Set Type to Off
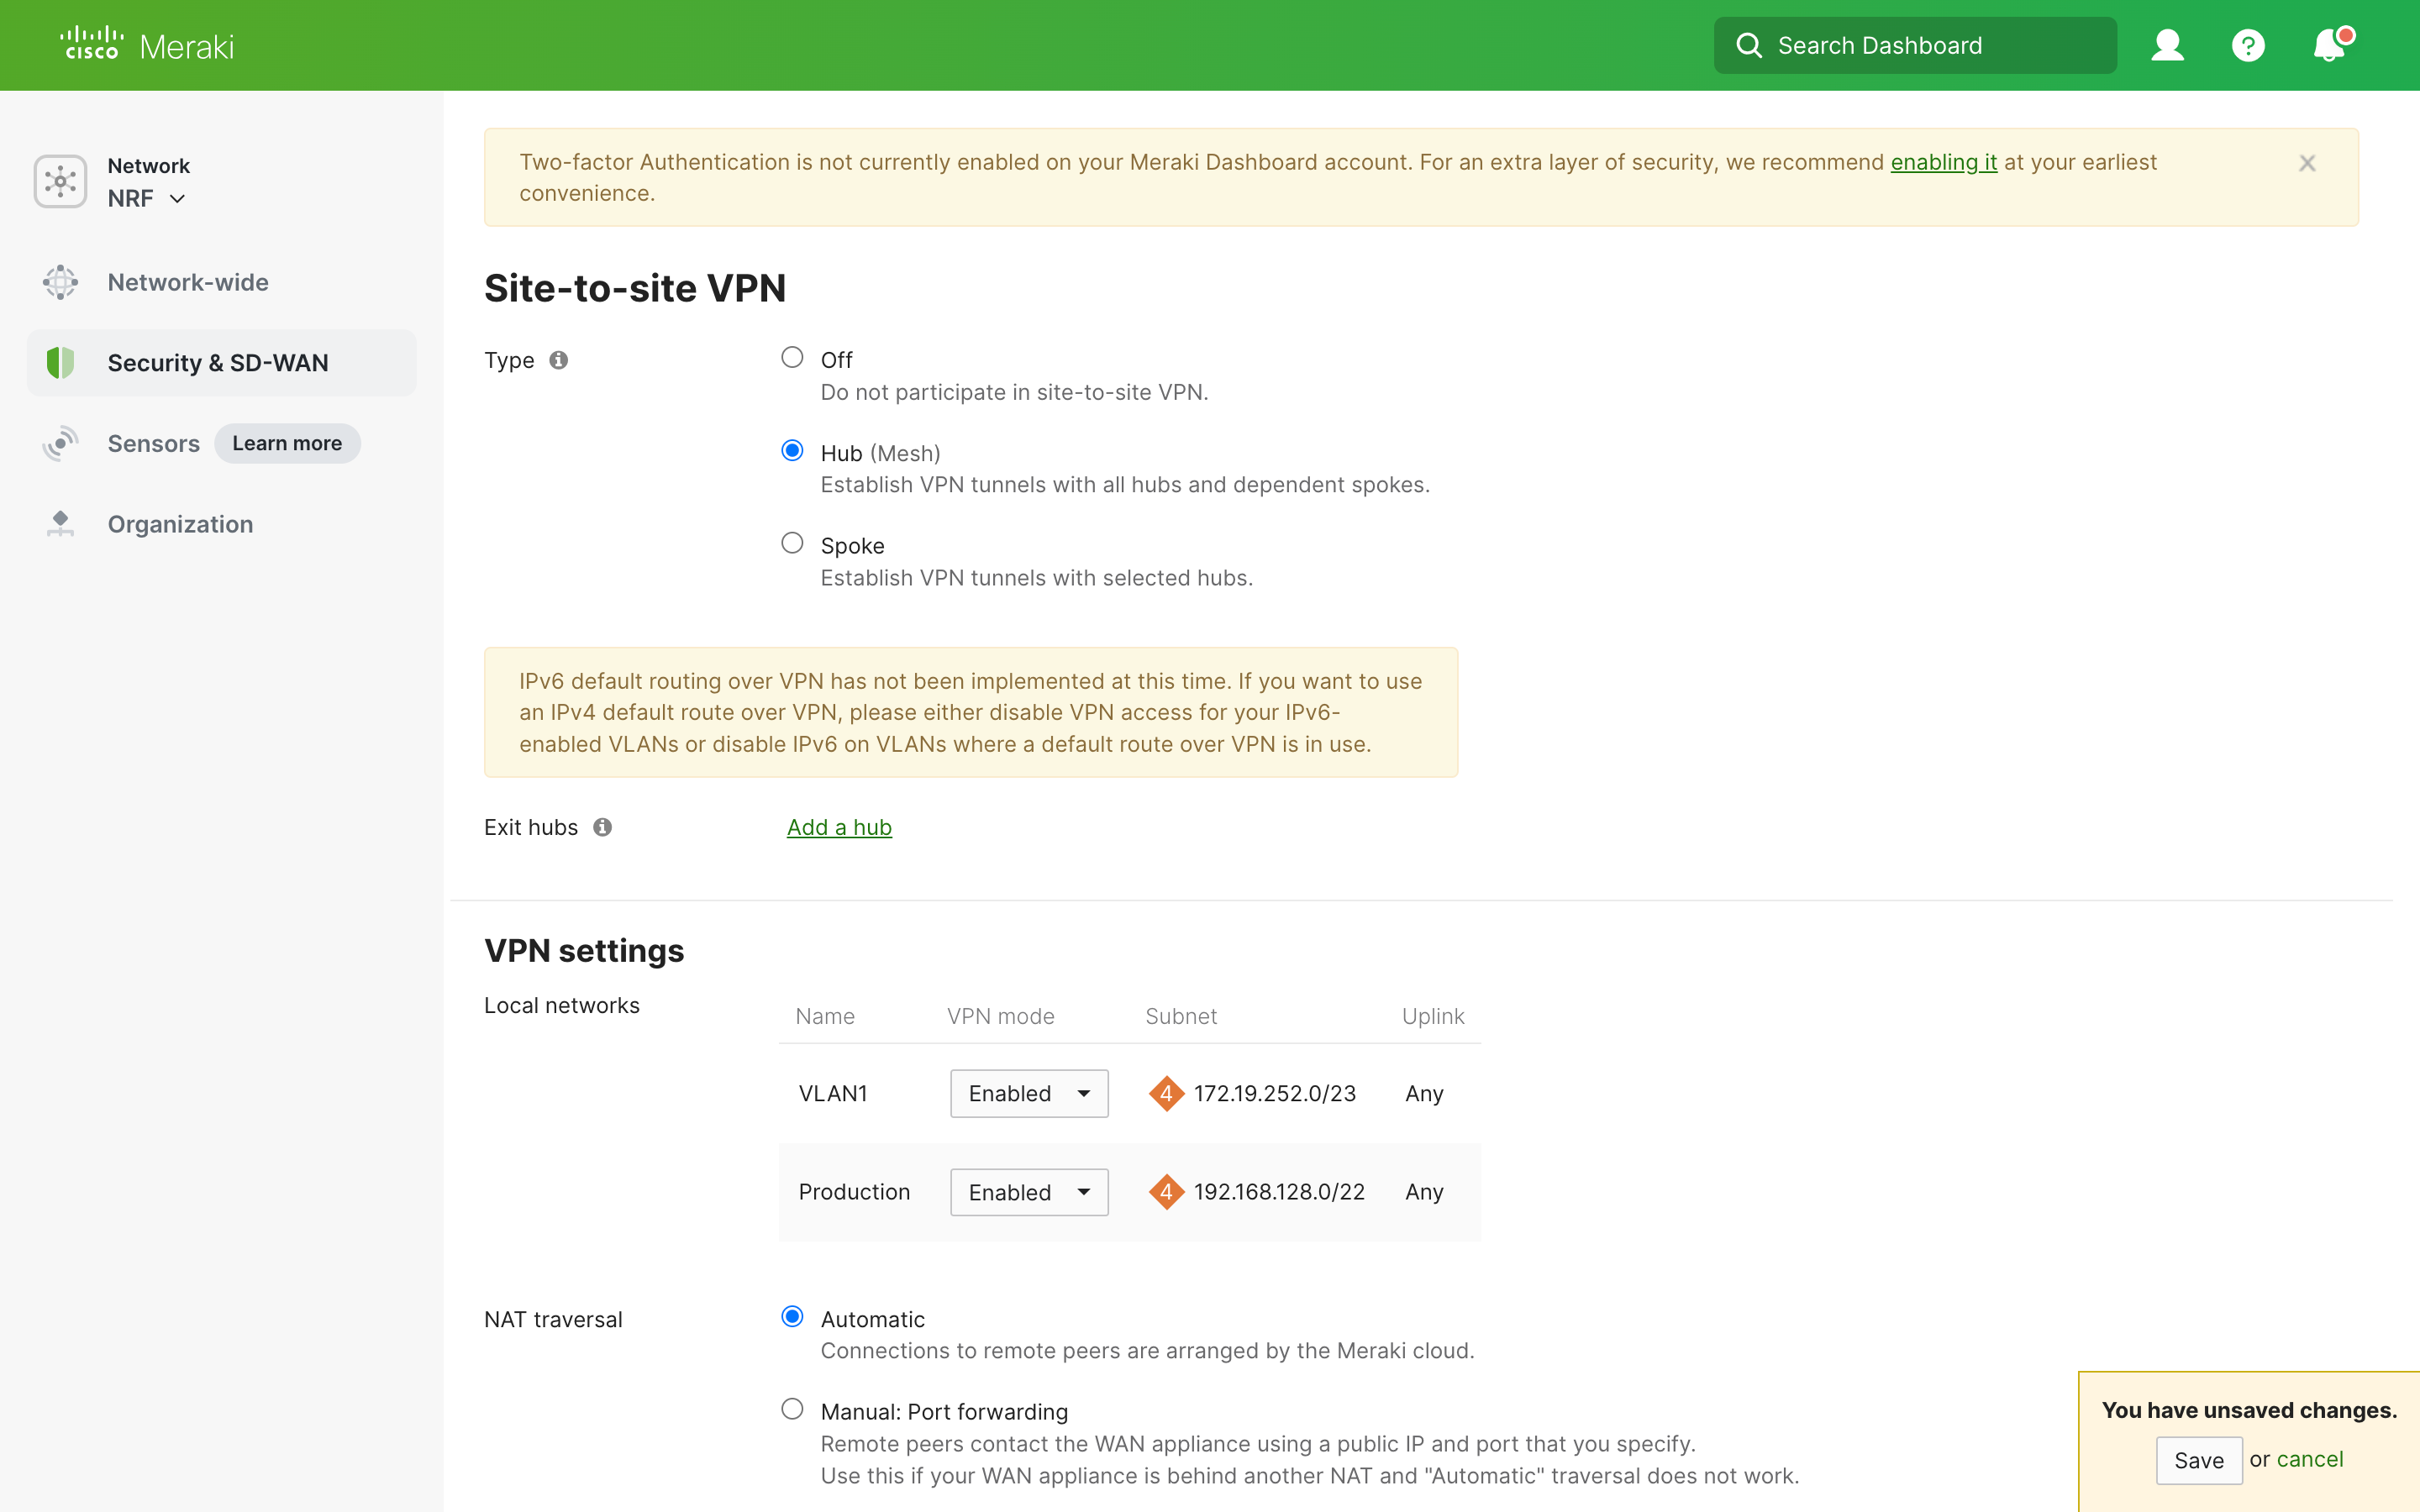2420x1512 pixels. 792,357
